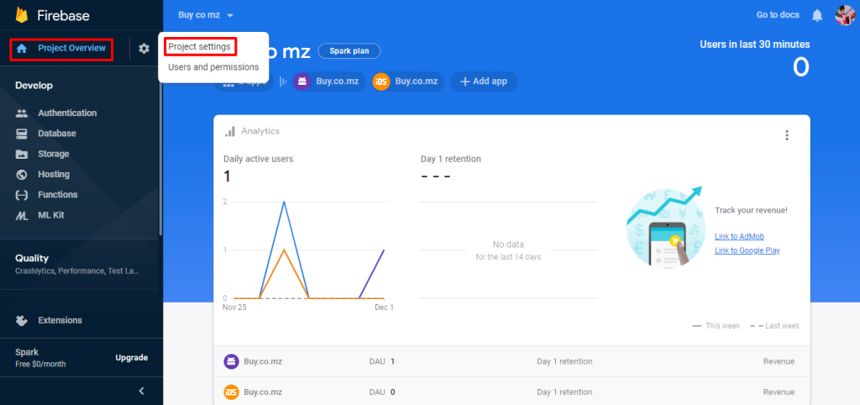Click the Project Overview label

click(72, 48)
